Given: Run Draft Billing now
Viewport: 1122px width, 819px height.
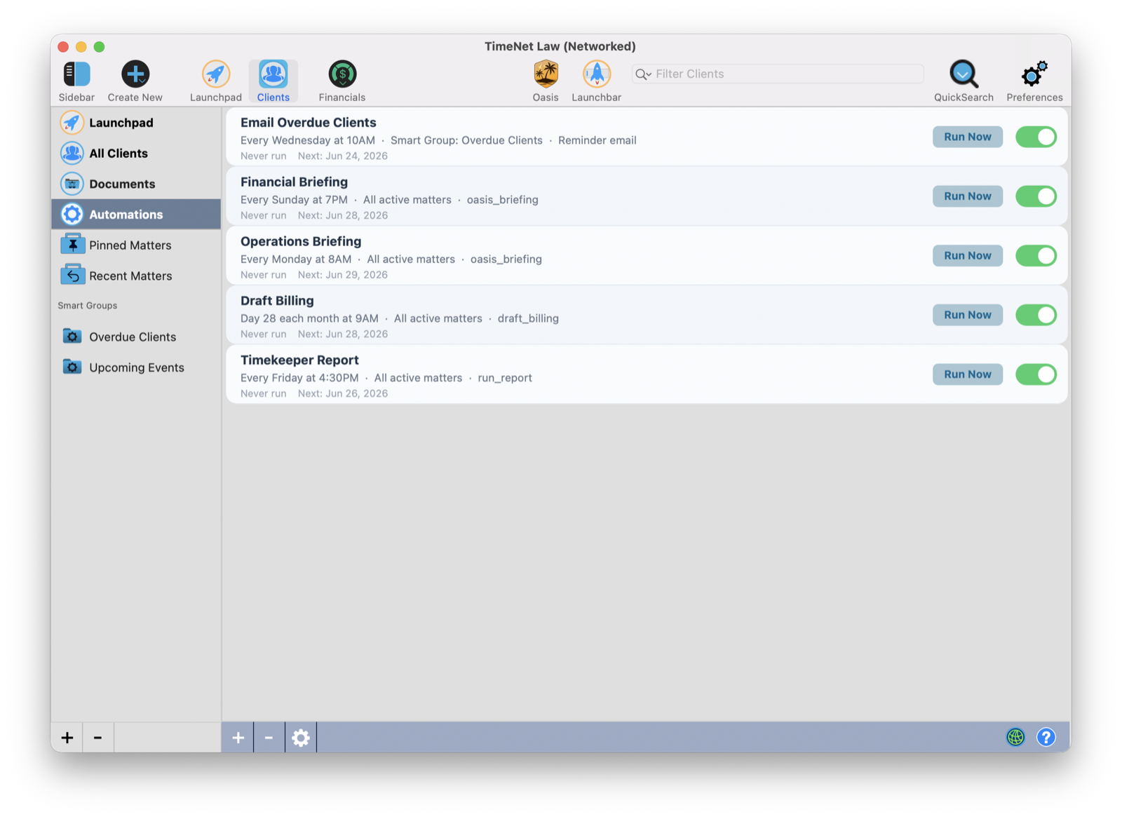Looking at the screenshot, I should [x=967, y=315].
